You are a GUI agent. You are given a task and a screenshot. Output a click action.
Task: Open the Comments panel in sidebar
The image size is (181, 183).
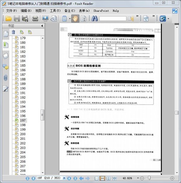[x=5, y=67]
